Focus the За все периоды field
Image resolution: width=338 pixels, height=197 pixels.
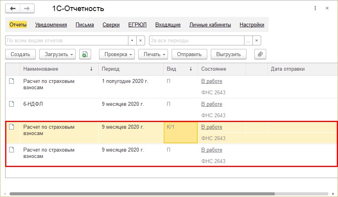197,40
